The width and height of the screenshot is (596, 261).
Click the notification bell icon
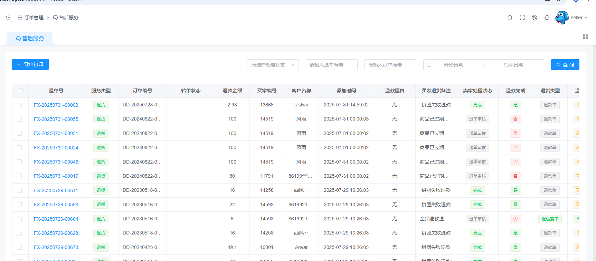tap(510, 18)
